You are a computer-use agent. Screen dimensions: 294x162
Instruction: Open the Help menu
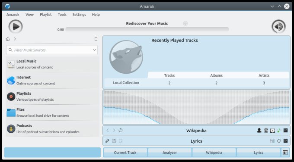click(96, 15)
